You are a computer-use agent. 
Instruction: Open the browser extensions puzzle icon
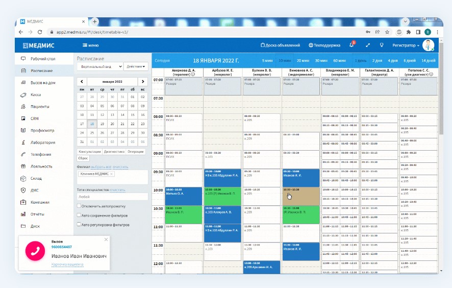coord(409,32)
